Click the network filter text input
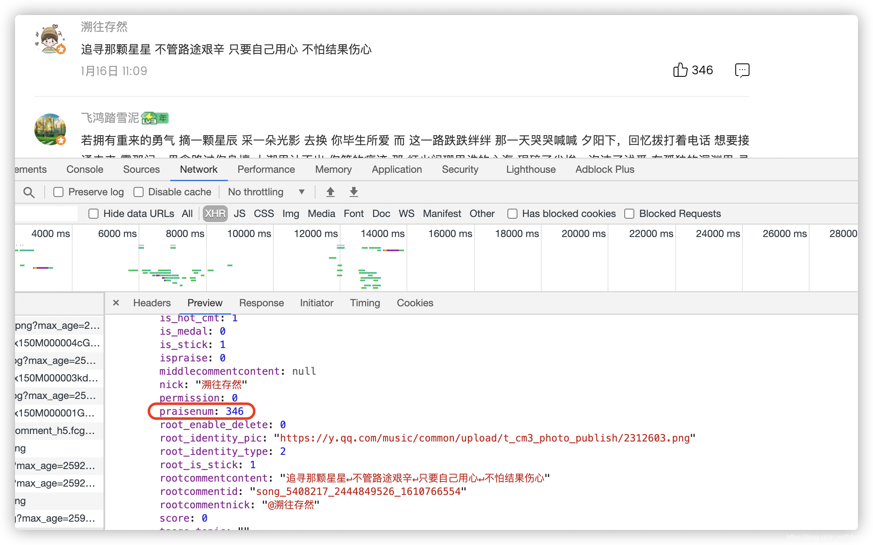Image resolution: width=873 pixels, height=545 pixels. click(46, 214)
